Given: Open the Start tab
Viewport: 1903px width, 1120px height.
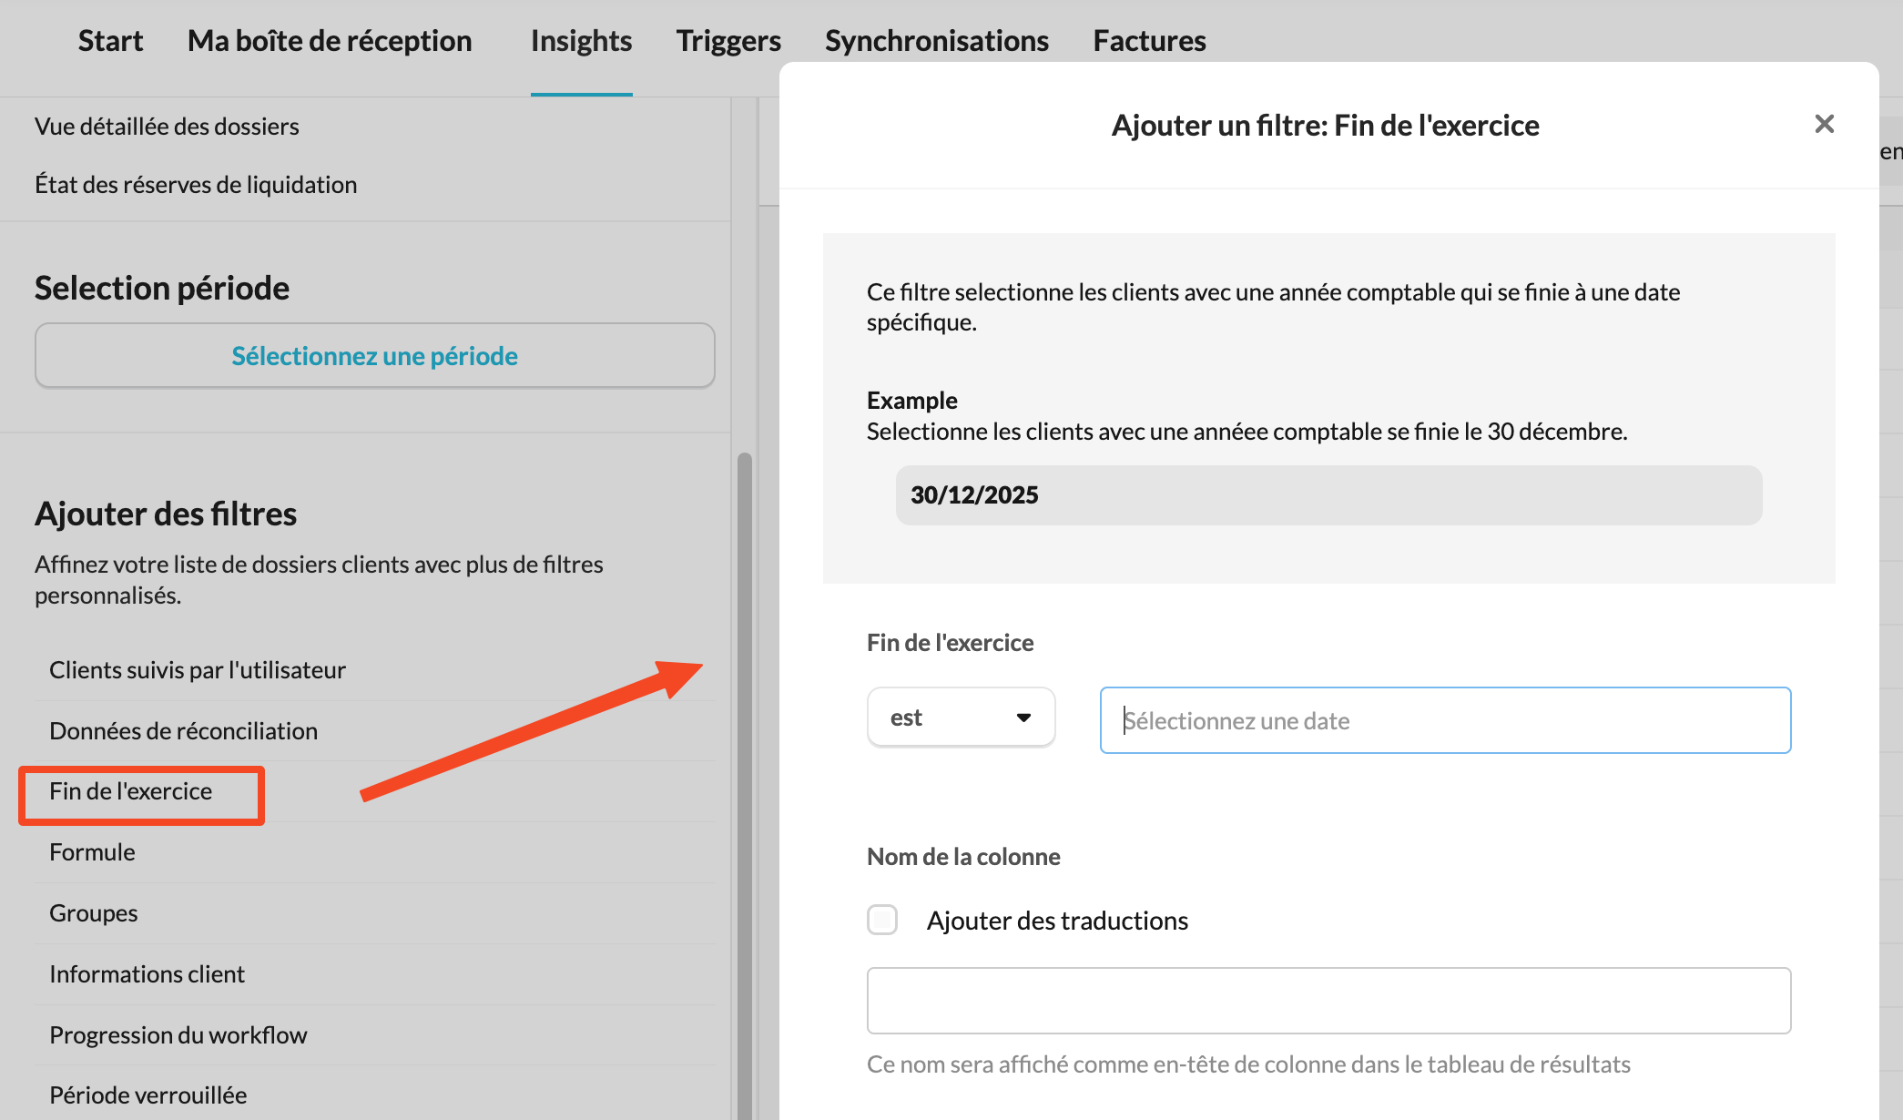Looking at the screenshot, I should tap(110, 41).
